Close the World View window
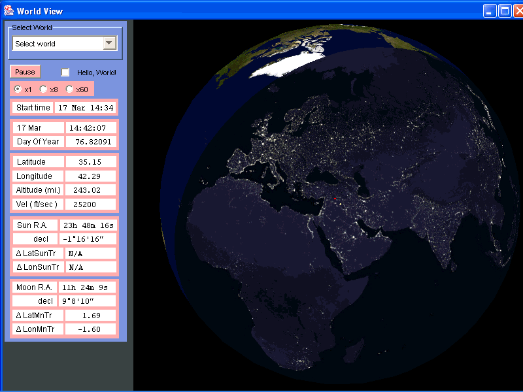523x392 pixels. 518,10
